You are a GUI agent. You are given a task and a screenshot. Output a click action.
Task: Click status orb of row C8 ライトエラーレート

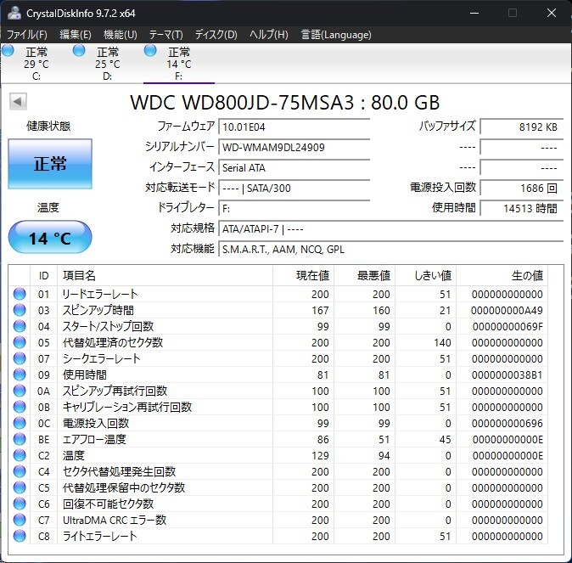tap(20, 536)
